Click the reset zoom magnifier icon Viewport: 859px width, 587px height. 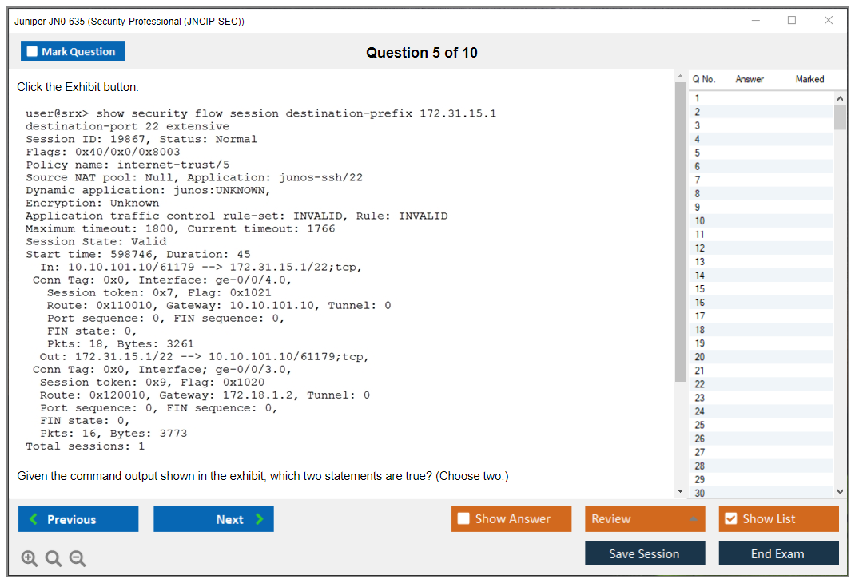pos(54,559)
